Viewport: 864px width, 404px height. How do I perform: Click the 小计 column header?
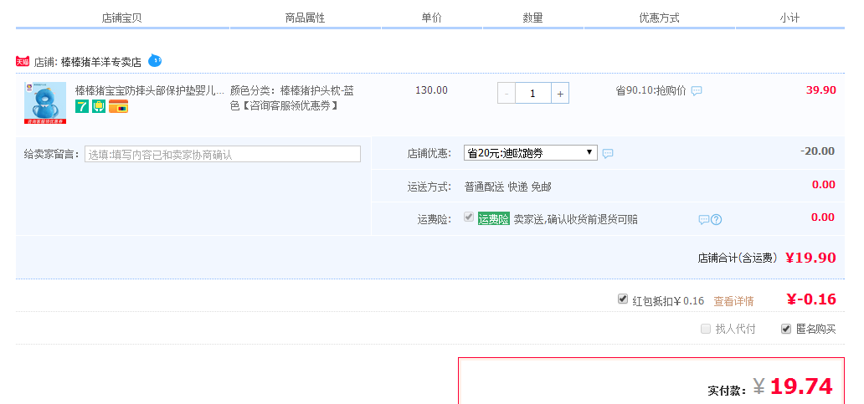point(789,18)
